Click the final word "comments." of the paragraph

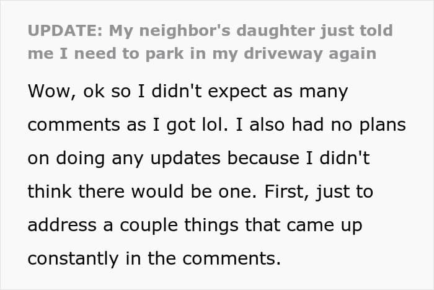tap(232, 259)
